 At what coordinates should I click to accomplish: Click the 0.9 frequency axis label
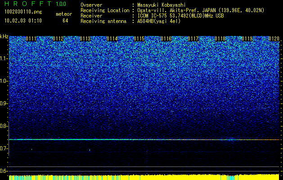point(3,103)
